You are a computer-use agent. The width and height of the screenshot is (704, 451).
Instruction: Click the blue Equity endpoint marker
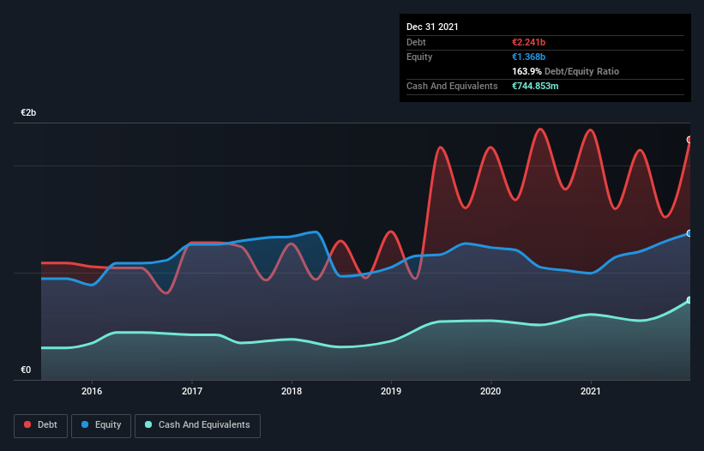(x=689, y=233)
